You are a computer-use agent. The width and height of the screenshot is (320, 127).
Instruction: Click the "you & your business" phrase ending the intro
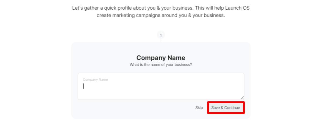(x=200, y=15)
